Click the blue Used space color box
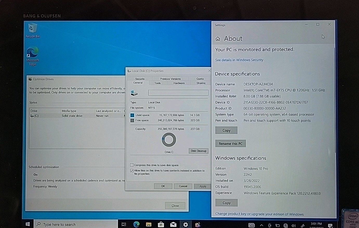Screen dimensions: 359x228 pos(132,115)
